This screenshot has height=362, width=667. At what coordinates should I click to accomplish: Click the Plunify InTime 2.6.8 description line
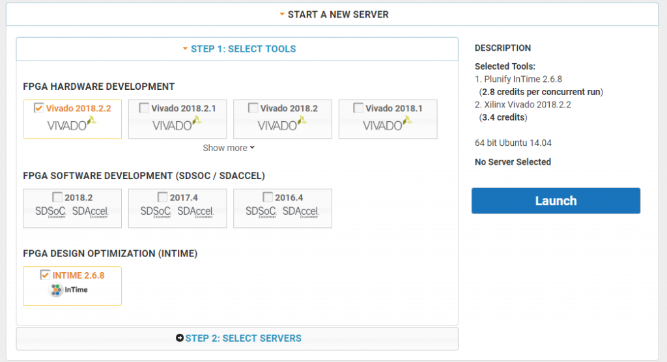click(x=518, y=79)
